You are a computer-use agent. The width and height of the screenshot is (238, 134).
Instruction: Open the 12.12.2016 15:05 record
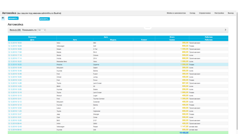pyautogui.click(x=15, y=77)
